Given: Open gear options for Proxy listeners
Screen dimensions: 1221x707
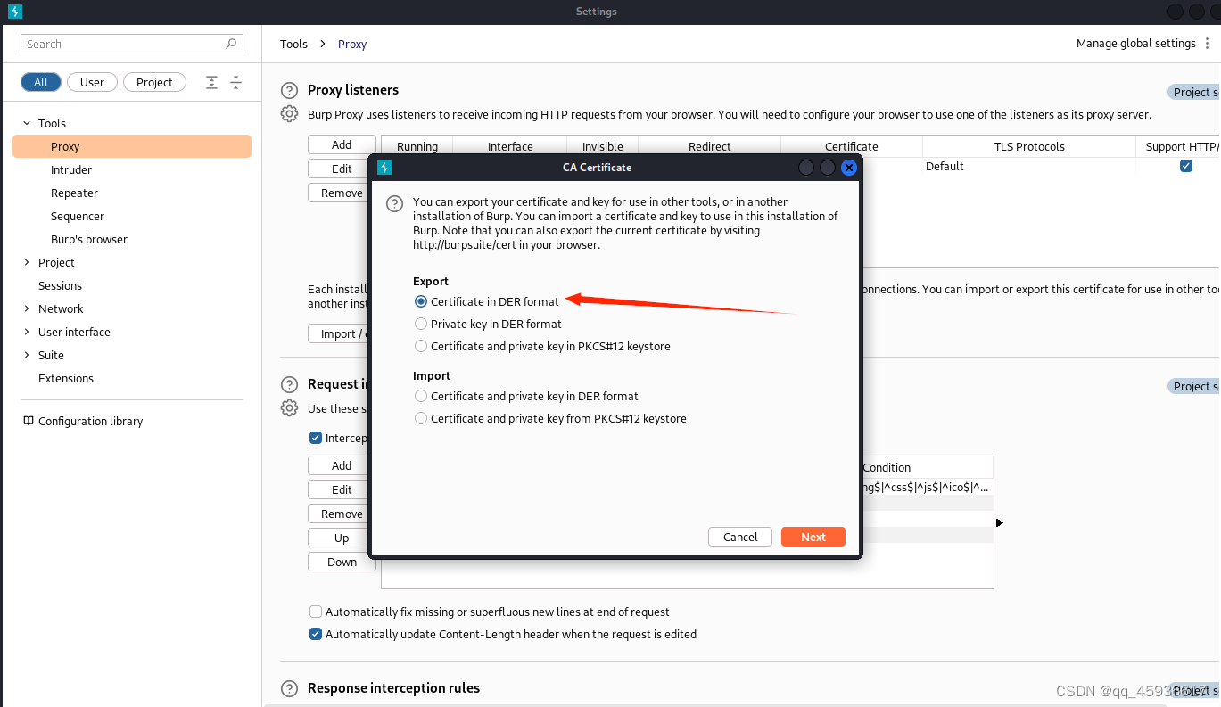Looking at the screenshot, I should (x=289, y=114).
